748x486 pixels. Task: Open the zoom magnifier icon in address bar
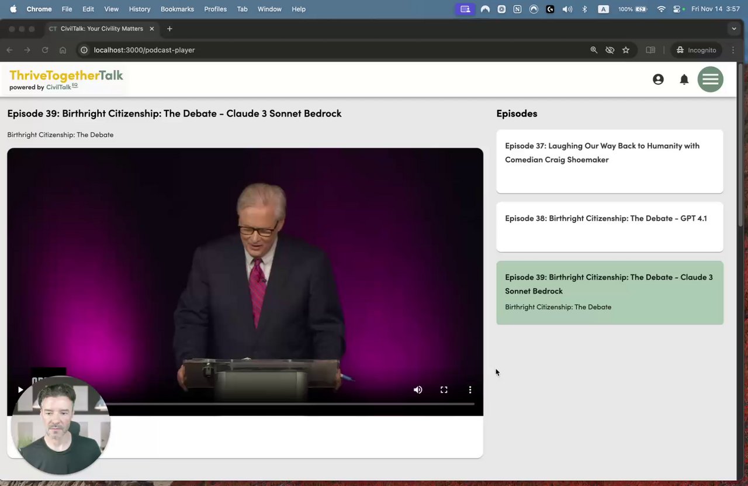(594, 50)
